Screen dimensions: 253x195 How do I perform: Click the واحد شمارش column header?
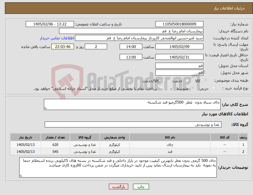[114, 137]
